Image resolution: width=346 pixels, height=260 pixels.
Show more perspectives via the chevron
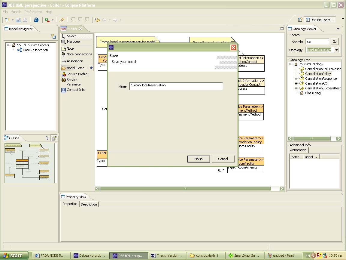click(x=342, y=19)
